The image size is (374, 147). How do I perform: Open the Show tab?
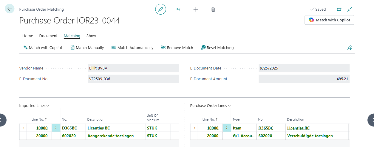tap(91, 36)
